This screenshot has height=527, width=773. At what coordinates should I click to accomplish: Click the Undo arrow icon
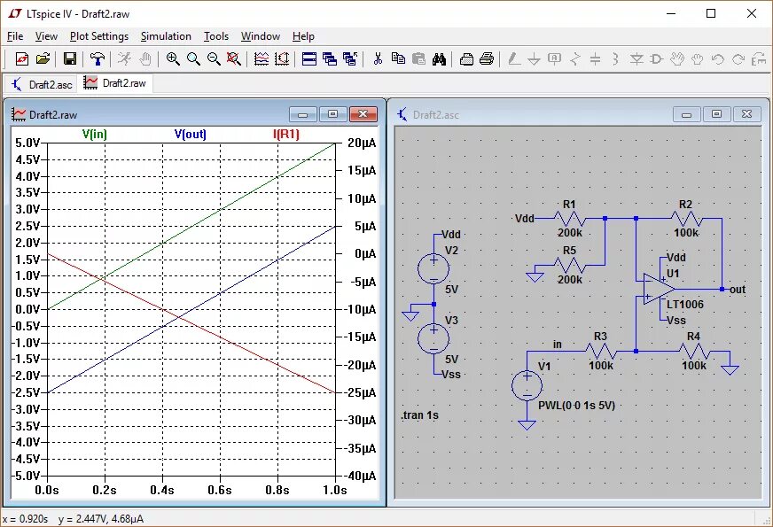[x=718, y=59]
